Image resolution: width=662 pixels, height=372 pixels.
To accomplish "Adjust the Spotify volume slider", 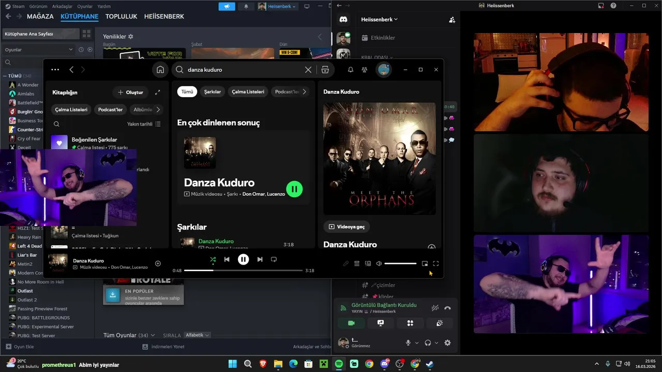I will (x=400, y=263).
